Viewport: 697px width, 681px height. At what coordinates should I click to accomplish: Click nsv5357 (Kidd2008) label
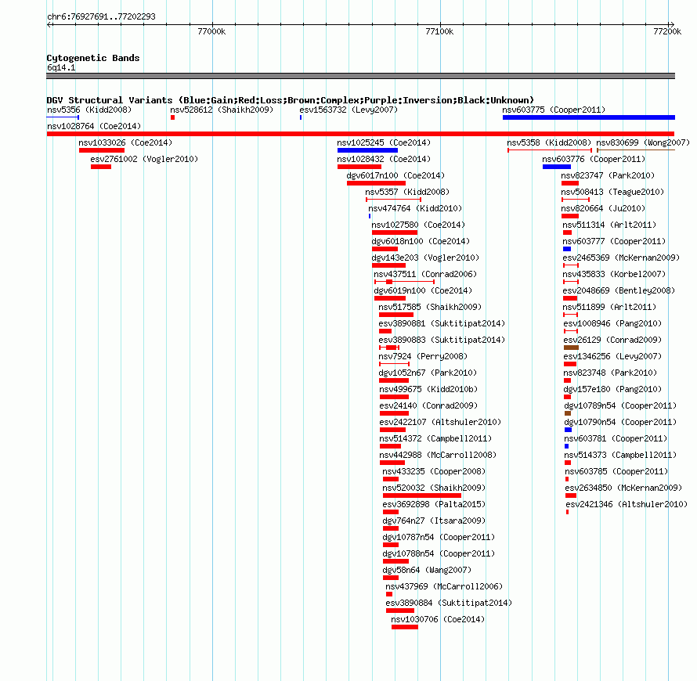coord(407,192)
